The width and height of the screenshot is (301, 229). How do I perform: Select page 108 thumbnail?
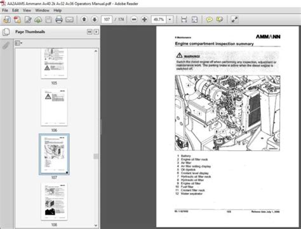coord(54,202)
